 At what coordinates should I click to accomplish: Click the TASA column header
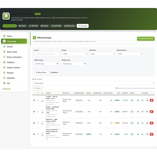[x=118, y=93]
